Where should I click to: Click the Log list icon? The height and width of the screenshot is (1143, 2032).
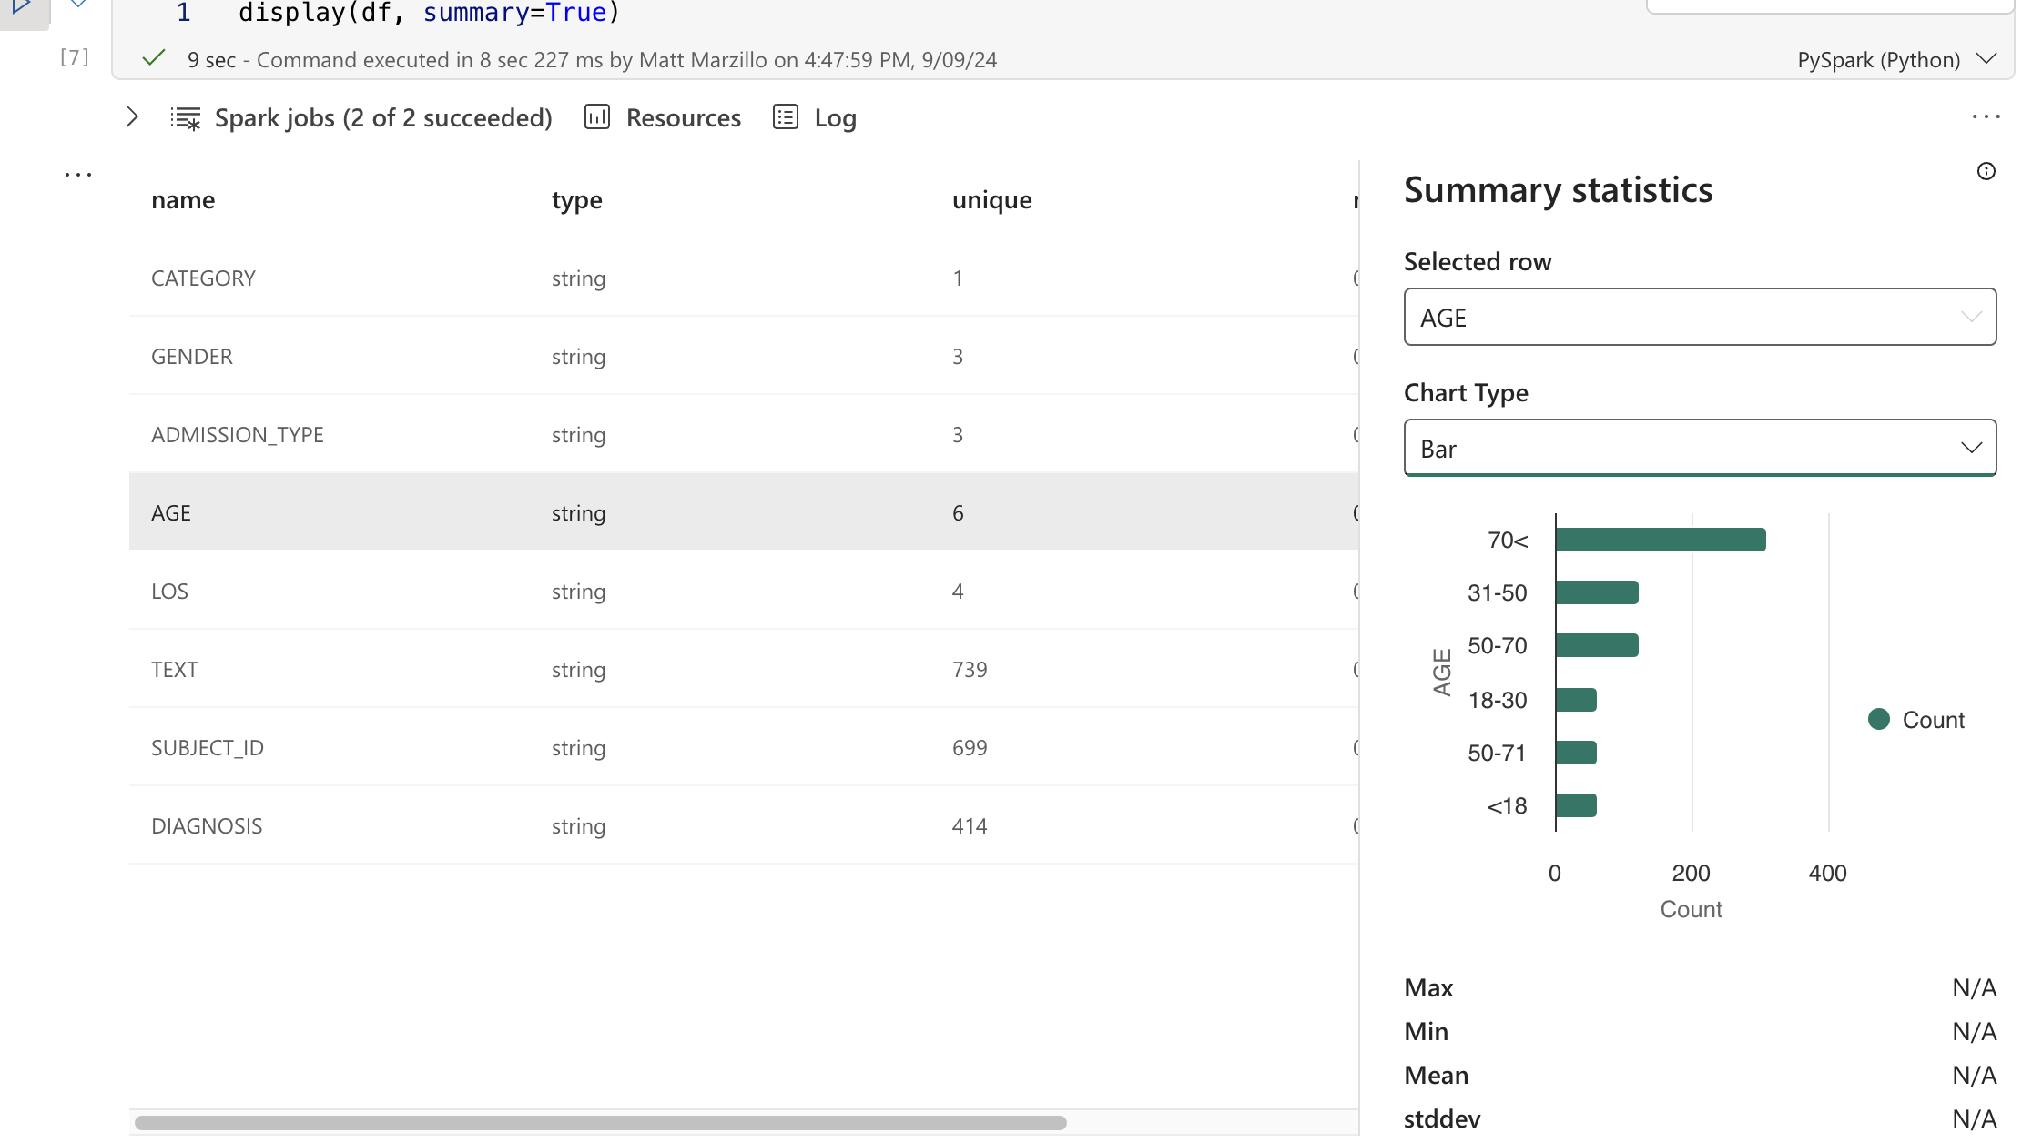(x=786, y=117)
